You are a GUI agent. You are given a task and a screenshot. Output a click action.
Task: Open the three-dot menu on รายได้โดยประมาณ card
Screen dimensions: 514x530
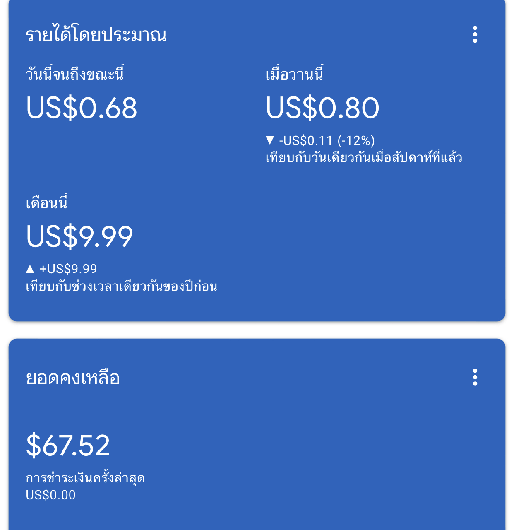coord(475,34)
